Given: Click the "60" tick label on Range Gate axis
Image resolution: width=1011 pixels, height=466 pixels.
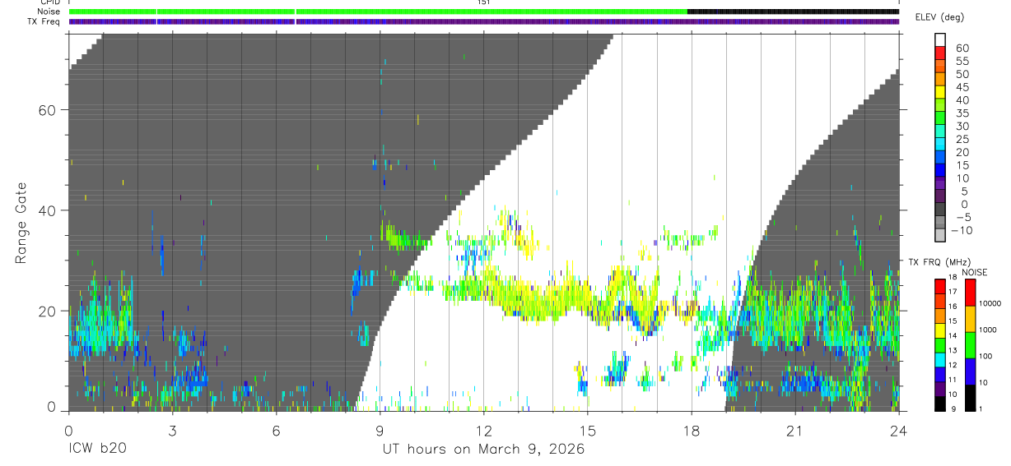Looking at the screenshot, I should pyautogui.click(x=48, y=110).
